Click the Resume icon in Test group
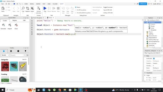 pos(54,8)
